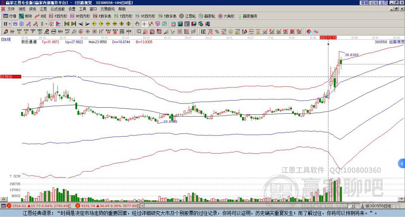Toggle the 权 rights adjustment button
The image size is (405, 217).
coord(51,24)
